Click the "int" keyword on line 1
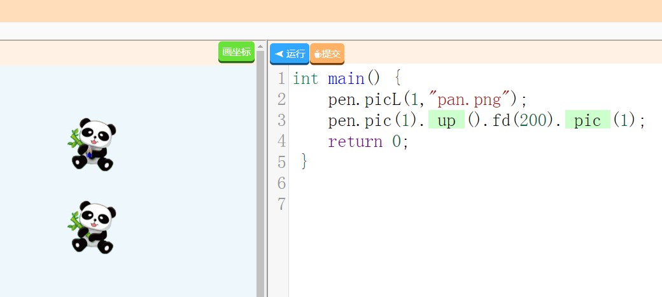 [306, 78]
